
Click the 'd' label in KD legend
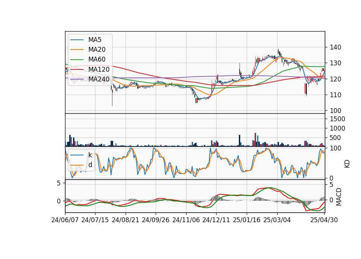[90, 165]
